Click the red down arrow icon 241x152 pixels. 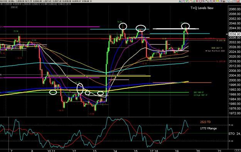pos(214,1)
